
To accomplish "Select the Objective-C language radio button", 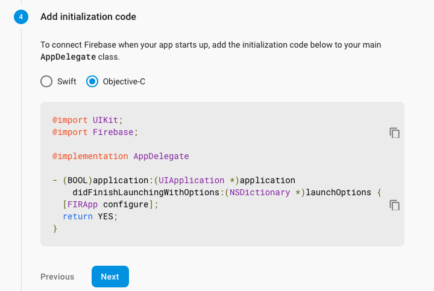I will [x=92, y=81].
